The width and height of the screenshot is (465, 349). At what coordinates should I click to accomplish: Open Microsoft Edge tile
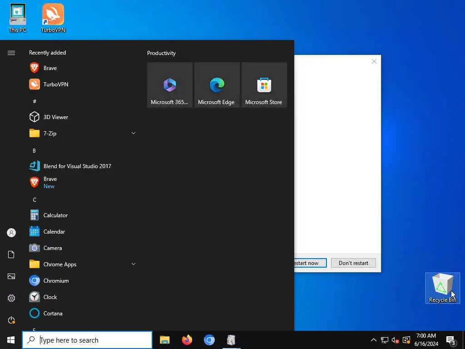(x=217, y=85)
